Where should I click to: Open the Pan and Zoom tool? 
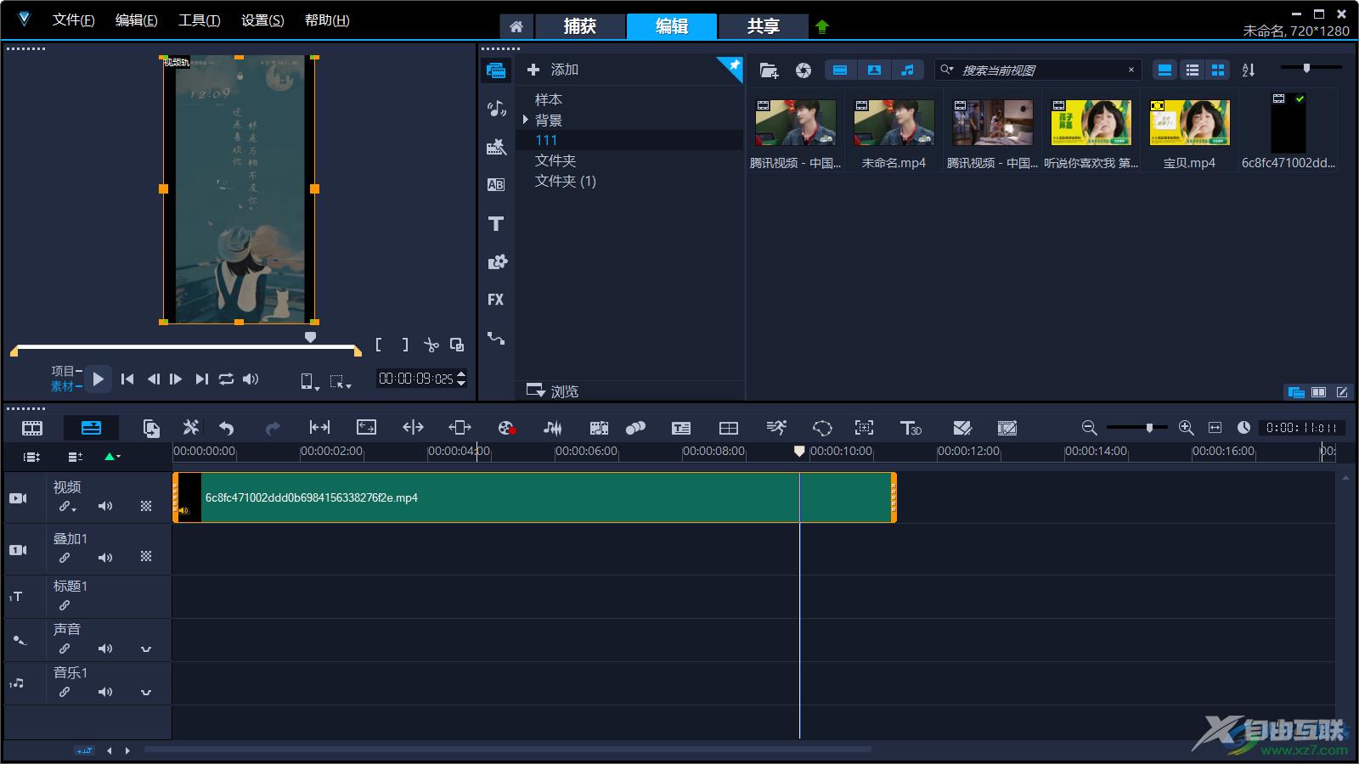[x=864, y=428]
